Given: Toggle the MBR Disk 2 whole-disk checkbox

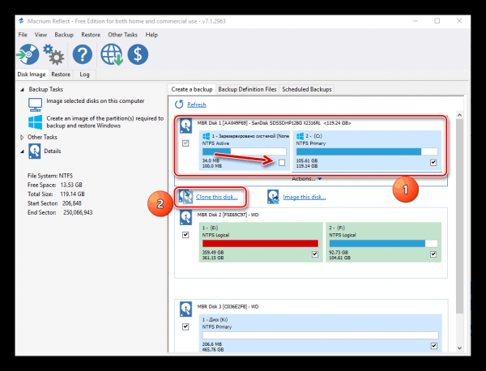Looking at the screenshot, I should [185, 235].
